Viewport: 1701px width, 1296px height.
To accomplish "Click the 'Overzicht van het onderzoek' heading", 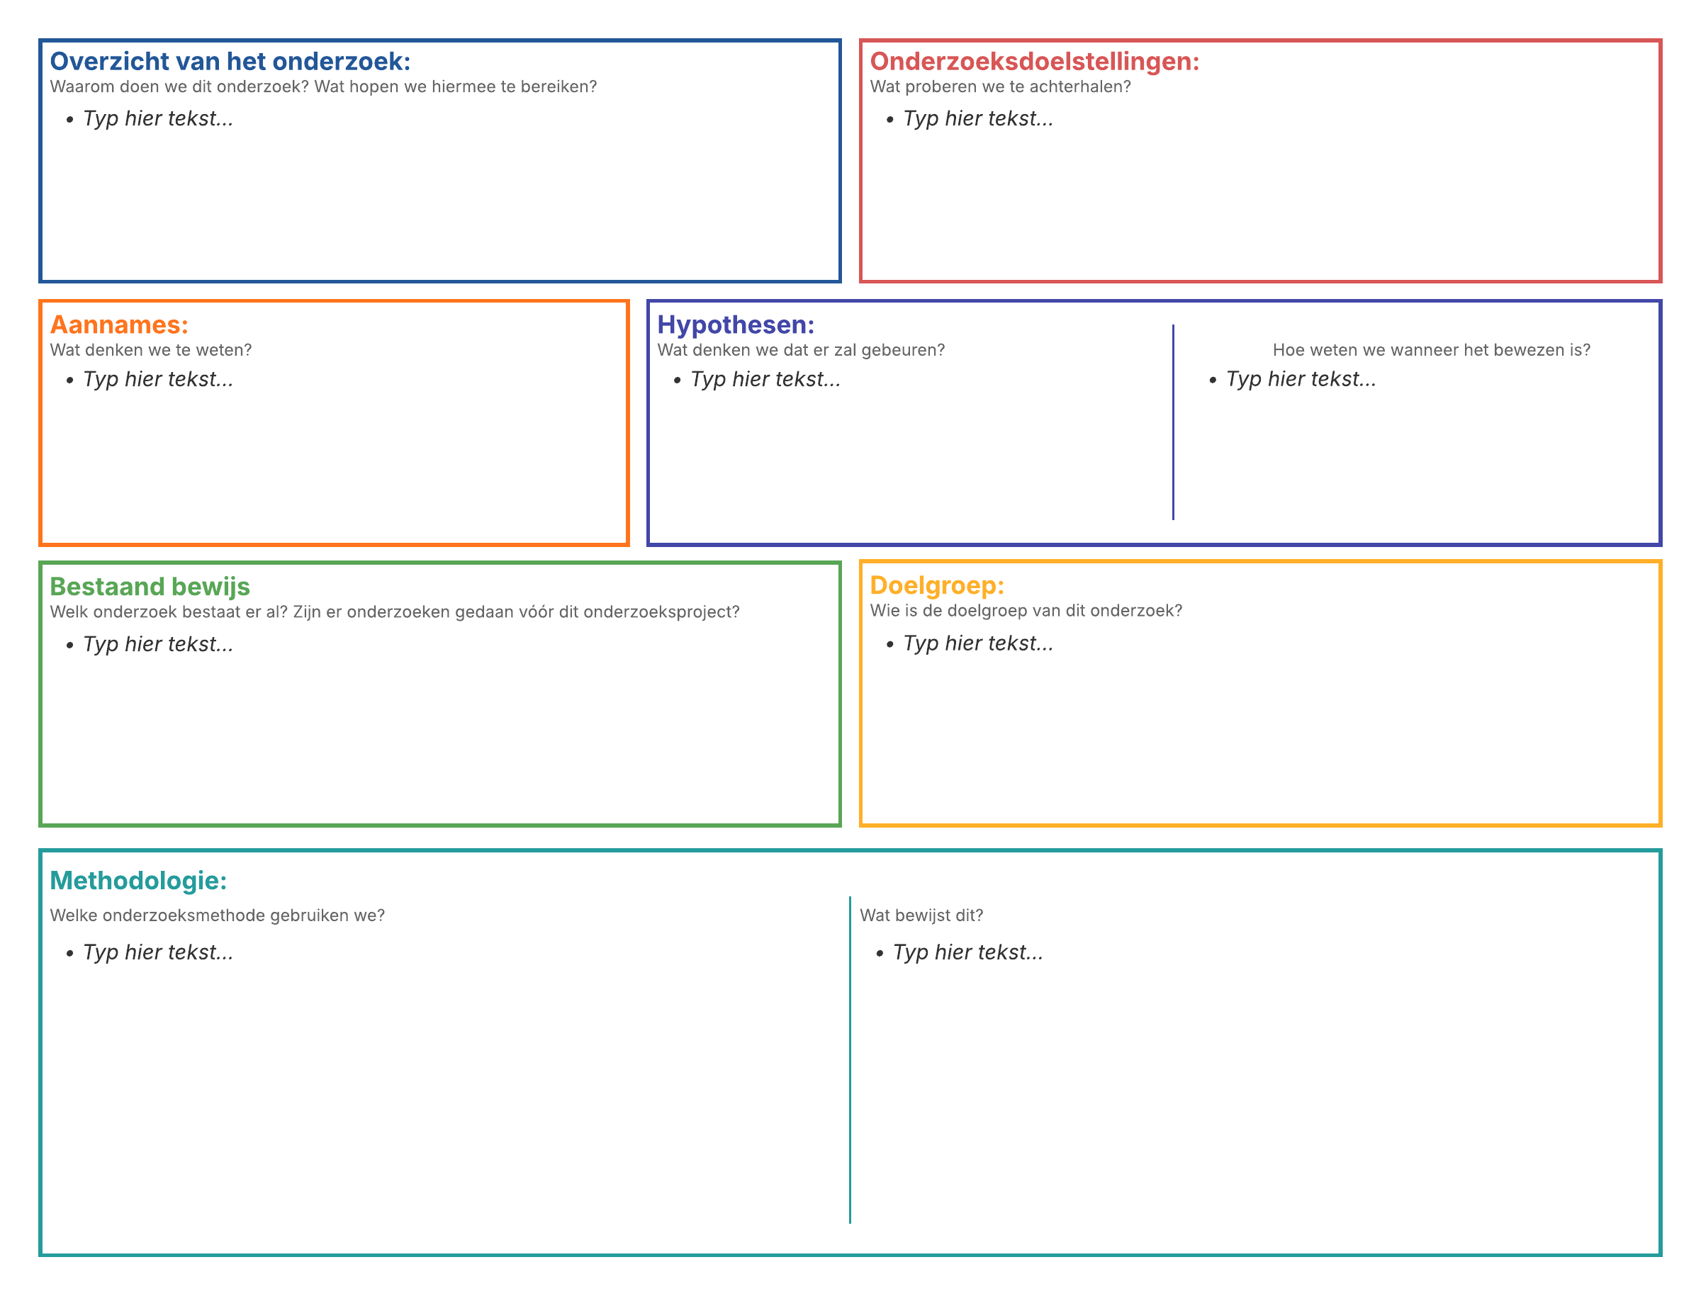I will (230, 61).
